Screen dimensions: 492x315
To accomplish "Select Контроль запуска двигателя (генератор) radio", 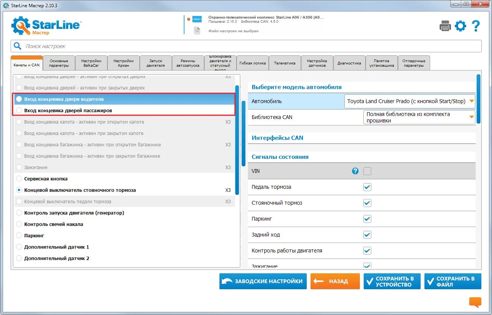I will (19, 213).
